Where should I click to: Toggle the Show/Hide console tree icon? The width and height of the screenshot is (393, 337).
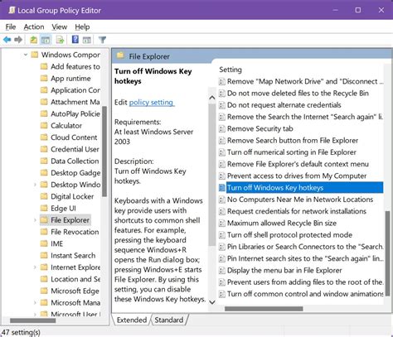tap(46, 40)
